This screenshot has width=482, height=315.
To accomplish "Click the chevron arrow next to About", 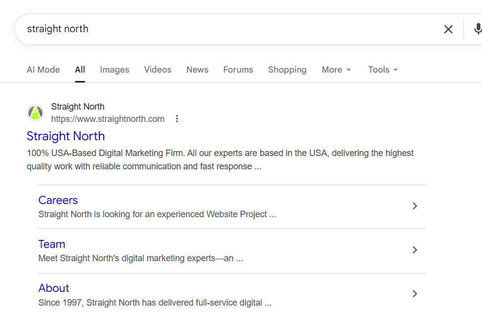I will click(x=415, y=294).
